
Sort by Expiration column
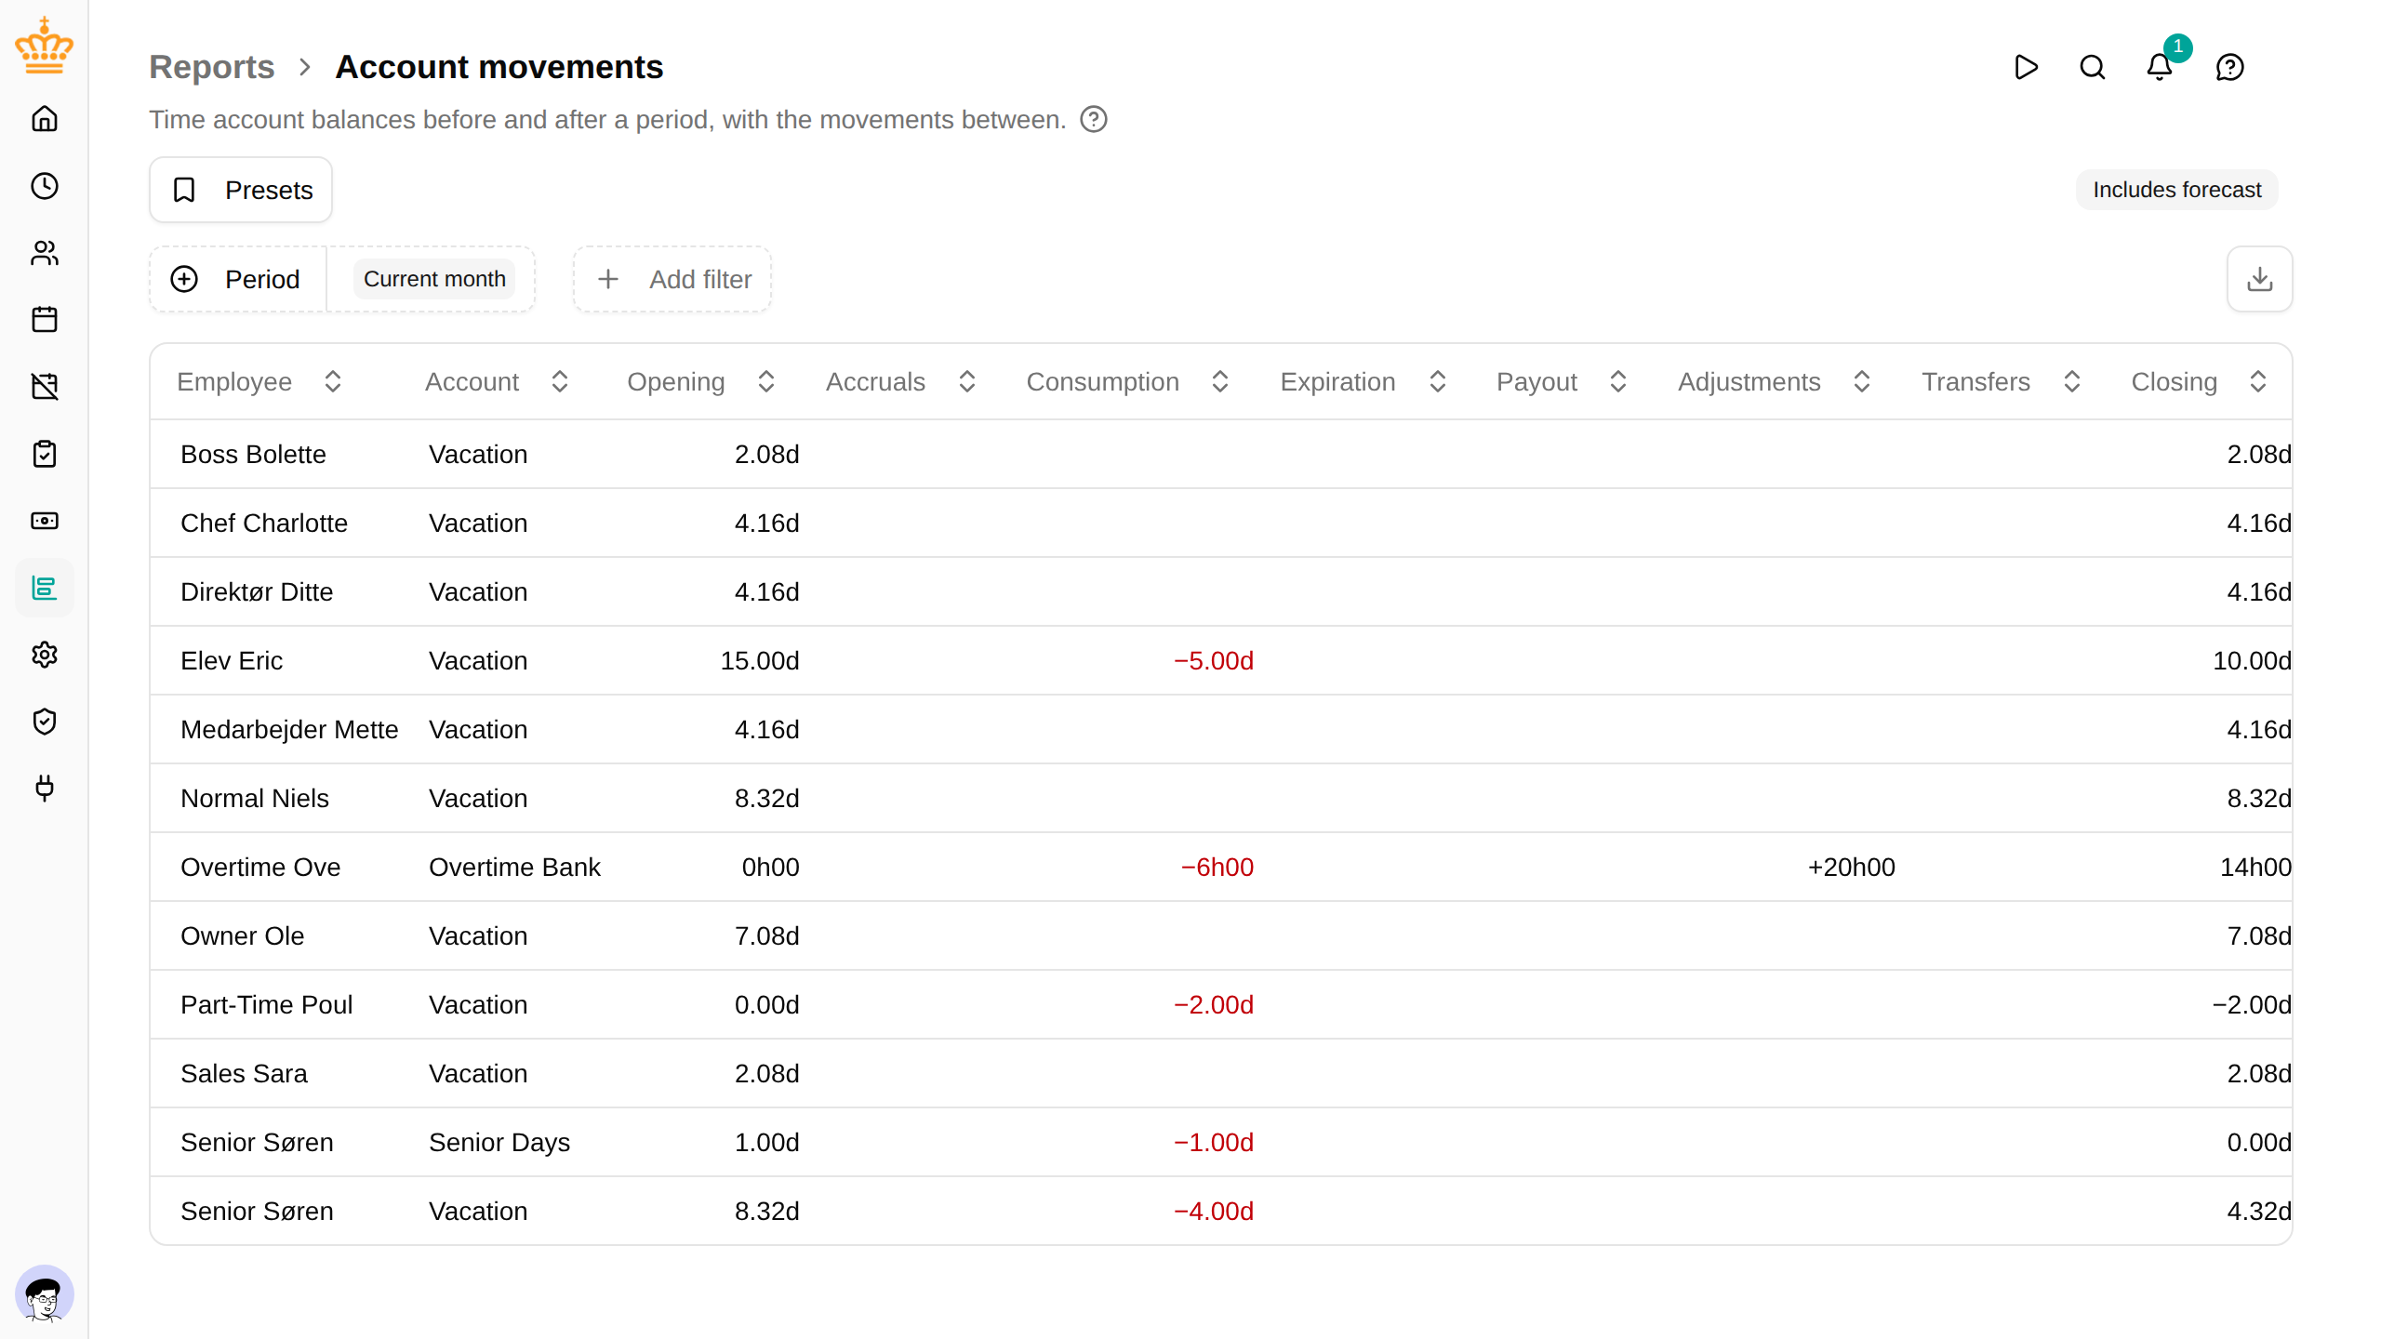[x=1363, y=381]
